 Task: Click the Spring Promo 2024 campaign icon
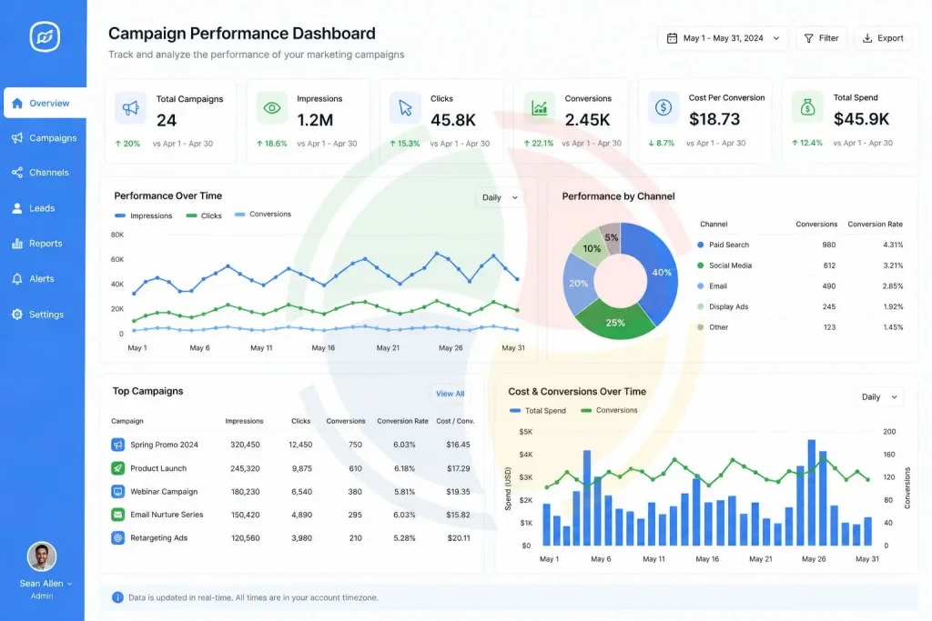tap(117, 445)
